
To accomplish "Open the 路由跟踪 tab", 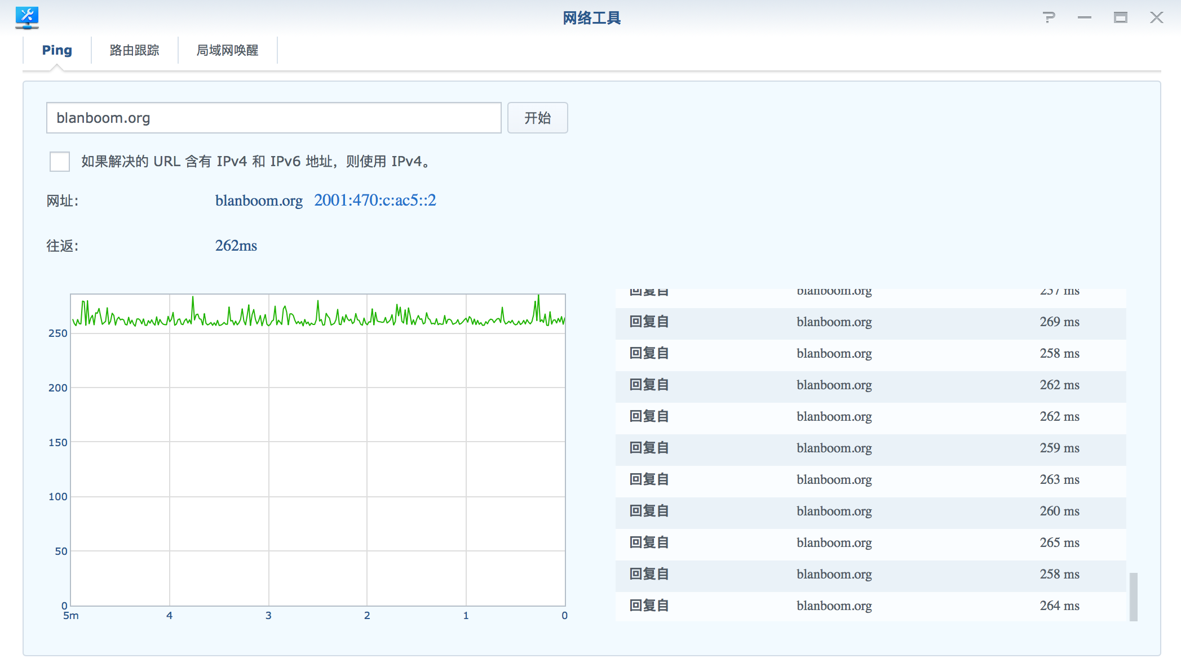I will [x=134, y=50].
